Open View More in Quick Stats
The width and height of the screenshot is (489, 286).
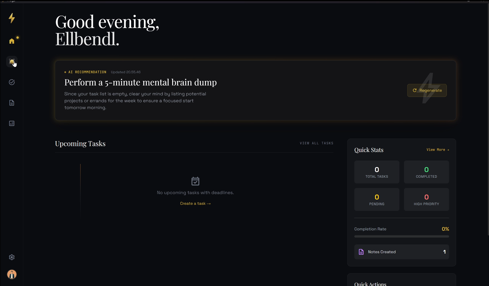438,150
